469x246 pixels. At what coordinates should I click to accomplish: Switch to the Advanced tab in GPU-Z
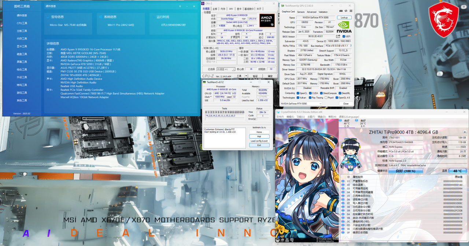point(311,12)
